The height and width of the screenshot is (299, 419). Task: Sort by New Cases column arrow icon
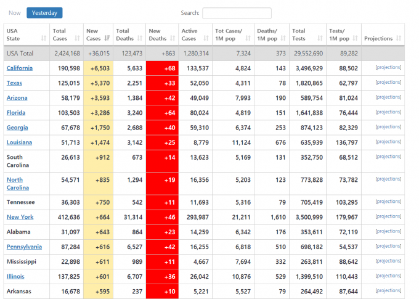tap(108, 39)
